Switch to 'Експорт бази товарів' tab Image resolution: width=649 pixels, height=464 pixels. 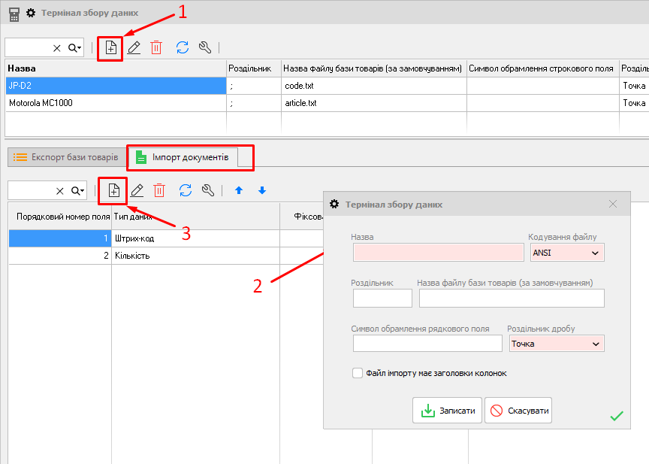tap(65, 157)
